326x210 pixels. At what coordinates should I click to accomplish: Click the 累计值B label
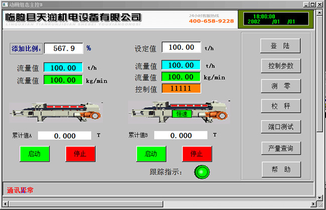click(x=138, y=135)
